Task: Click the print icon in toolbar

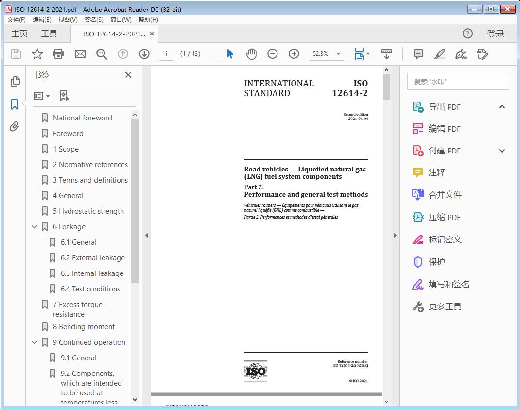Action: tap(58, 54)
